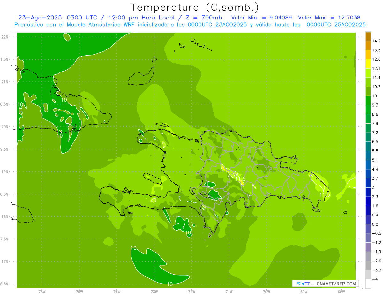Click the "73W" longitude axis label

154,292
